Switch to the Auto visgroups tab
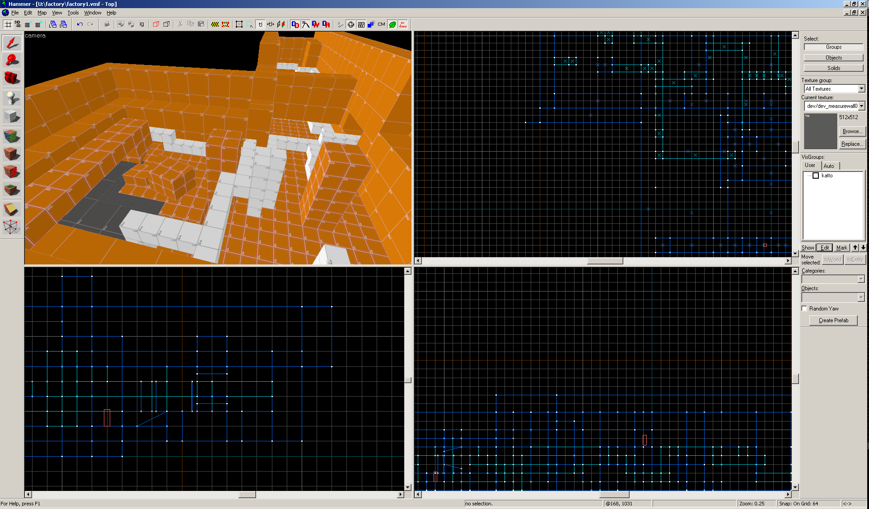The height and width of the screenshot is (509, 869). tap(829, 166)
